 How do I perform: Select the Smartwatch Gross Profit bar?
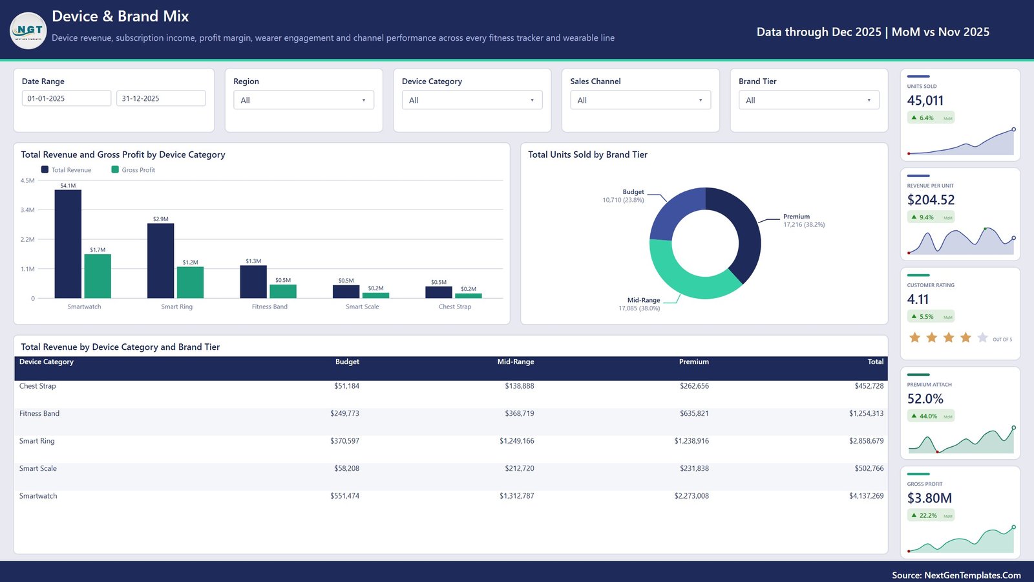pos(98,276)
